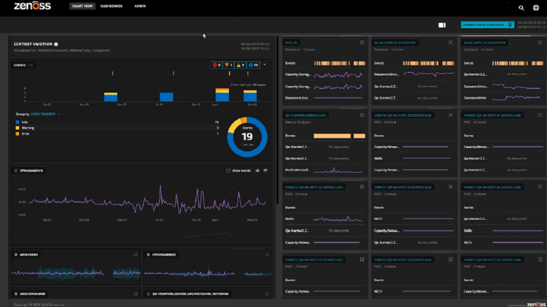Click the help lifebuoy icon
This screenshot has width=547, height=307.
[x=536, y=8]
